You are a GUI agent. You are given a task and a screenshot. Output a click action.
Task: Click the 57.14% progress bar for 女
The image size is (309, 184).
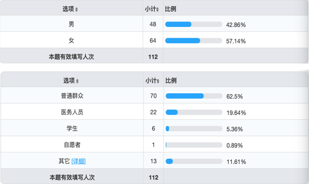pos(194,41)
